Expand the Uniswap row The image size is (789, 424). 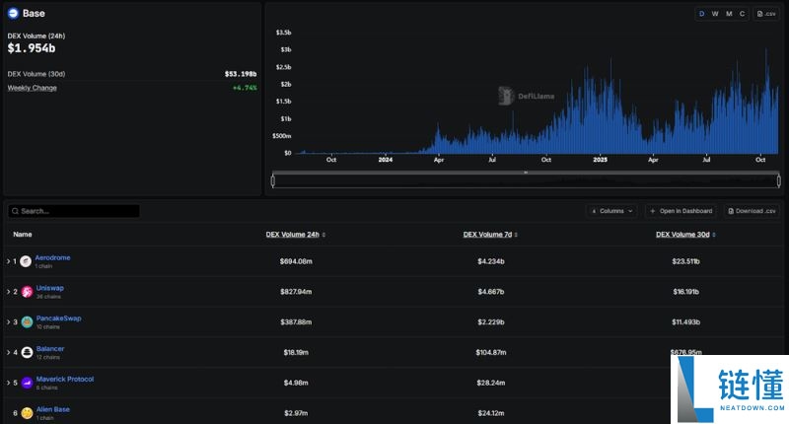tap(8, 292)
